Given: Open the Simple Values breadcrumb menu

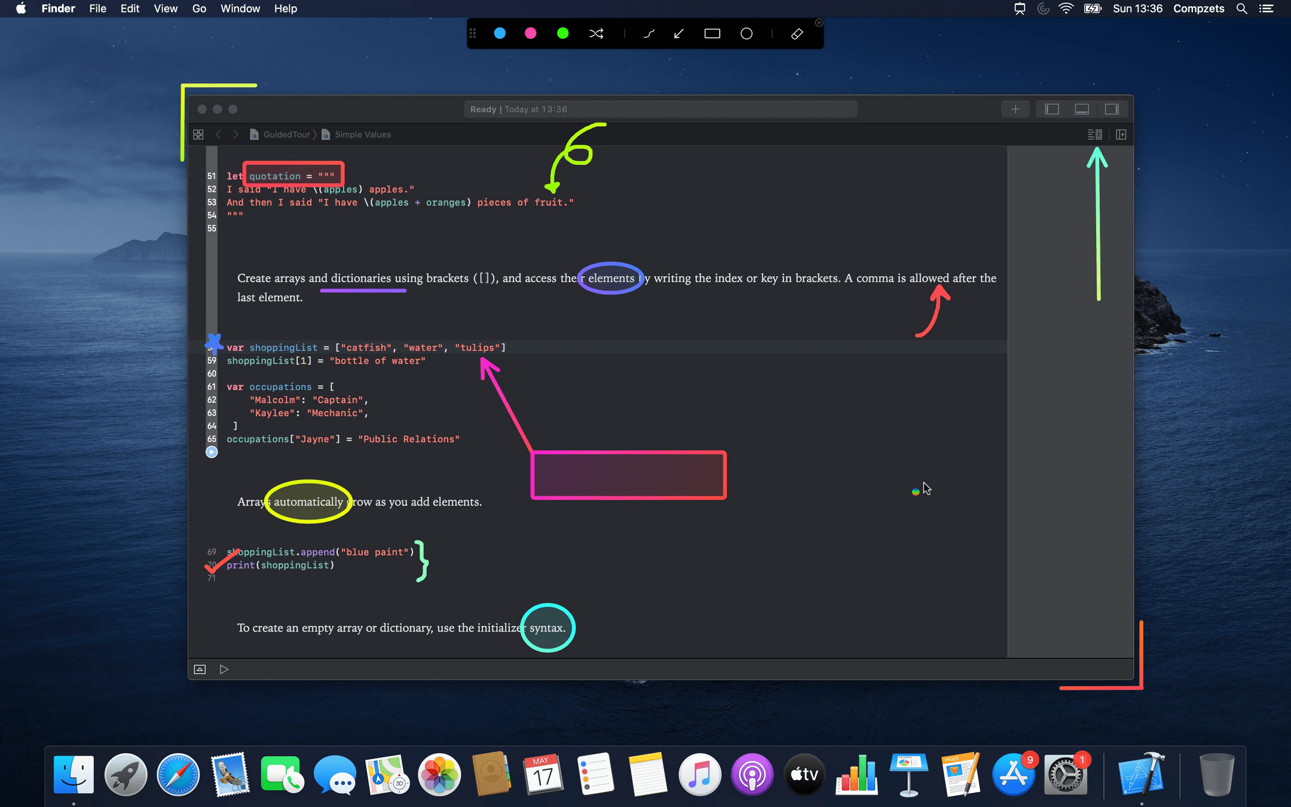Looking at the screenshot, I should point(362,134).
